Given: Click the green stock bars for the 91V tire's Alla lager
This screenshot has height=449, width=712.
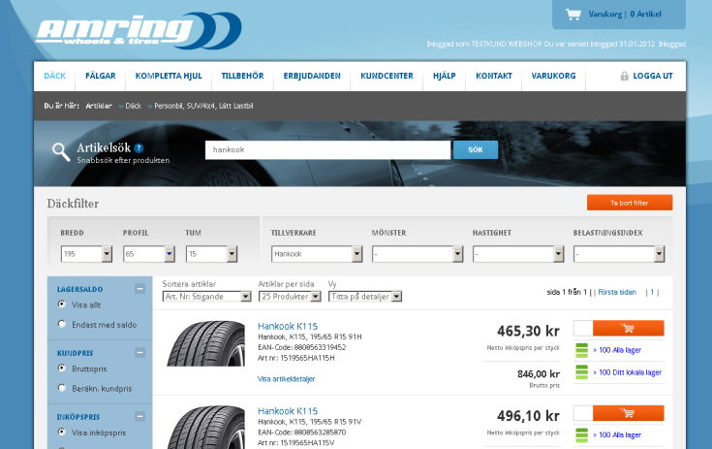Looking at the screenshot, I should point(581,435).
